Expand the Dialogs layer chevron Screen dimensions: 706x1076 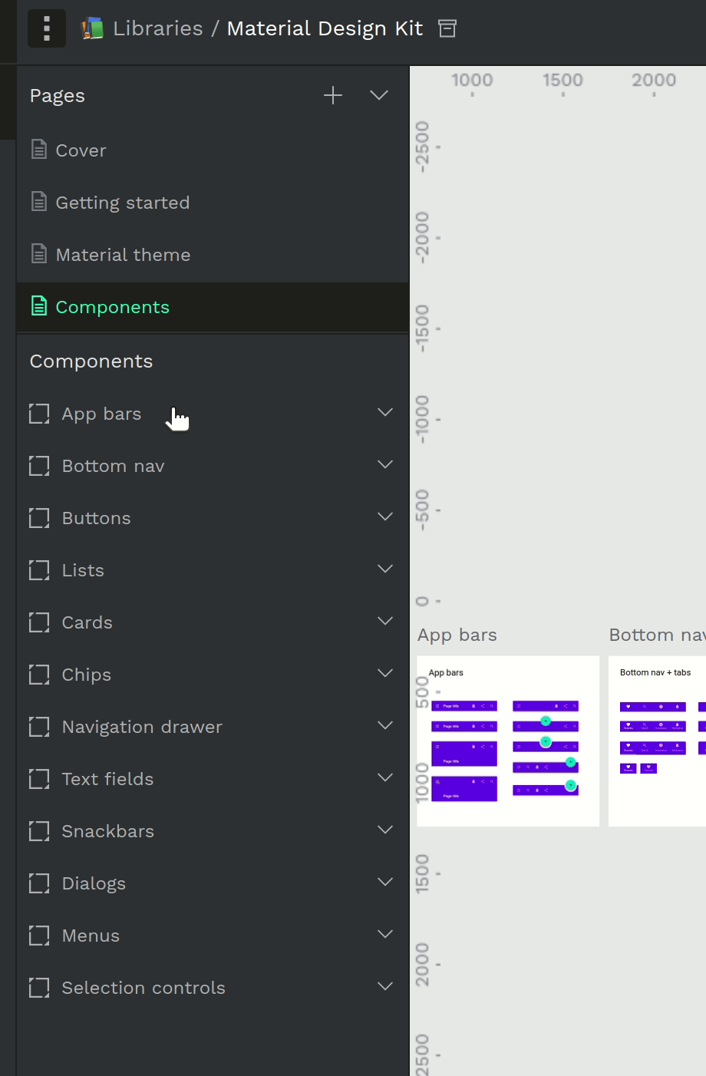[x=385, y=883]
